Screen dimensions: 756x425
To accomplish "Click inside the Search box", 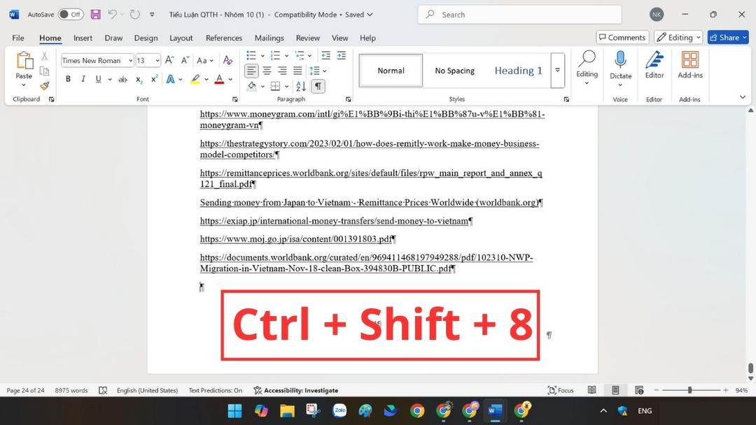I will coord(518,14).
